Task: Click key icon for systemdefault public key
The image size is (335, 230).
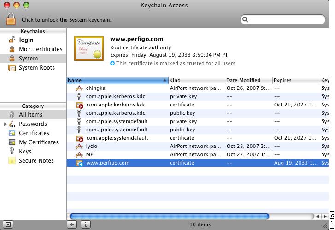Action: 79,130
